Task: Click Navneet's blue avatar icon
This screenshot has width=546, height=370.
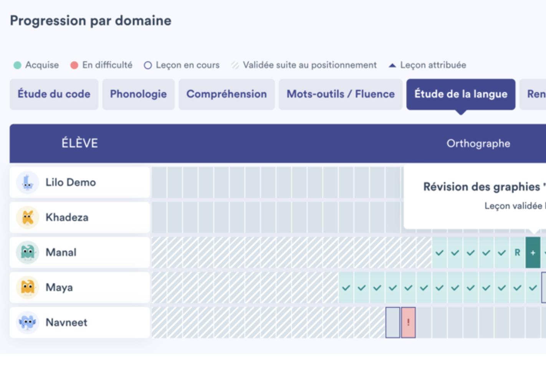Action: (27, 322)
